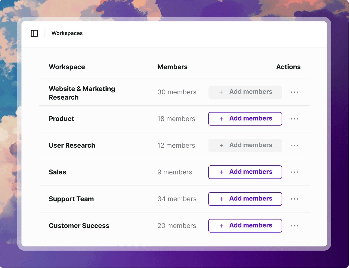Open more options for Website & Marketing Research
The height and width of the screenshot is (268, 349).
click(x=295, y=92)
